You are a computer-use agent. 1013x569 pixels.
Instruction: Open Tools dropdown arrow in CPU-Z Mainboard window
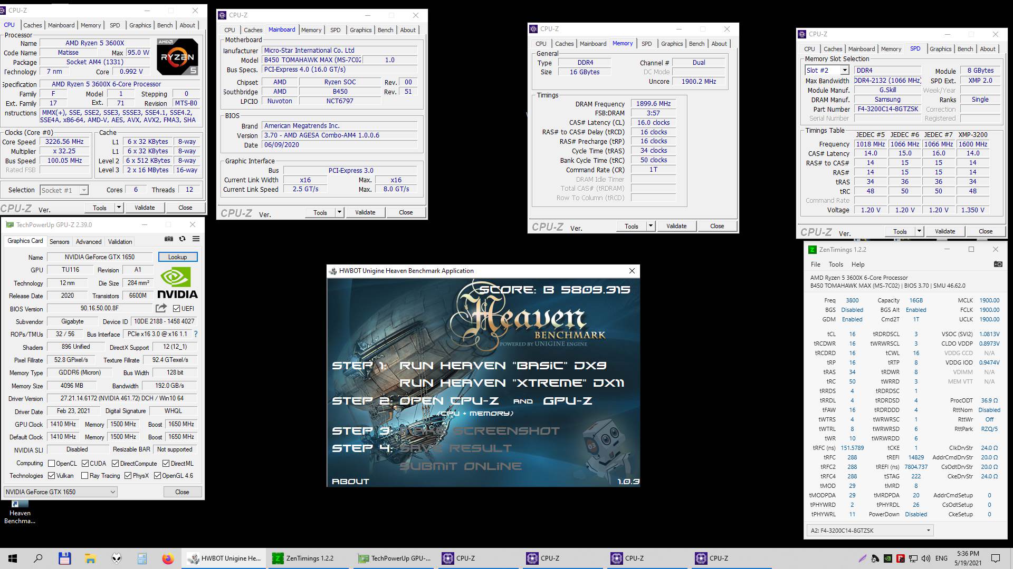[x=339, y=212]
